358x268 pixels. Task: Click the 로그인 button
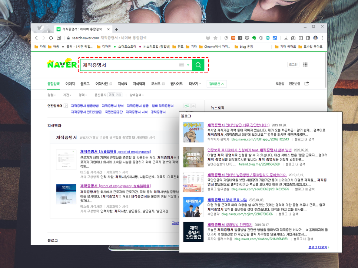tap(293, 65)
